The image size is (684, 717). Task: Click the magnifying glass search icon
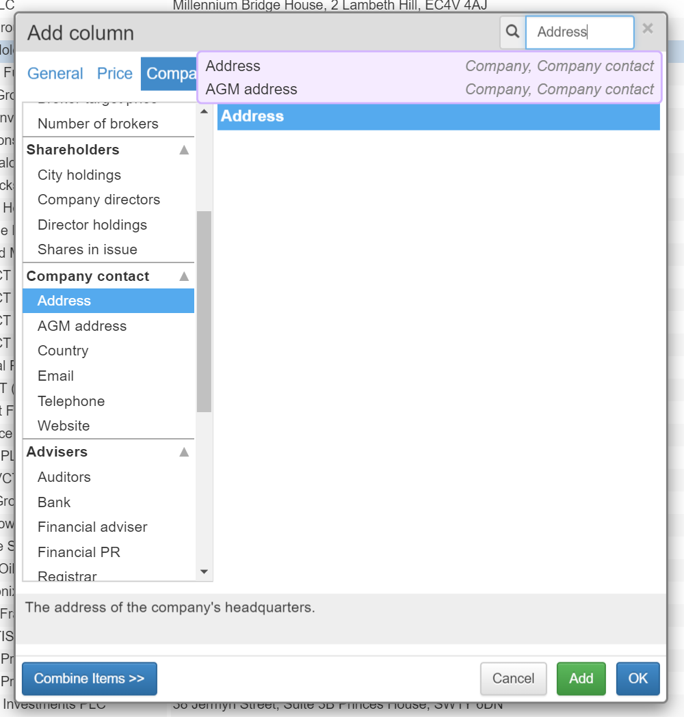tap(512, 32)
